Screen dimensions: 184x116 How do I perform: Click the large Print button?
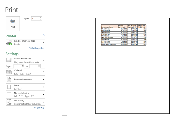[13, 24]
